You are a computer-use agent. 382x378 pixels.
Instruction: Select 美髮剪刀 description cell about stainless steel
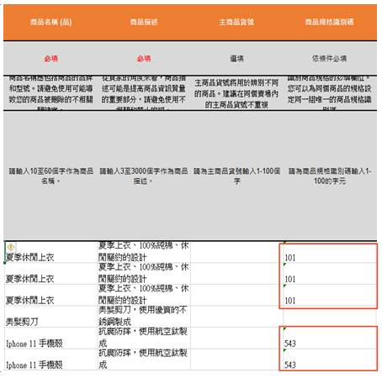coord(144,317)
